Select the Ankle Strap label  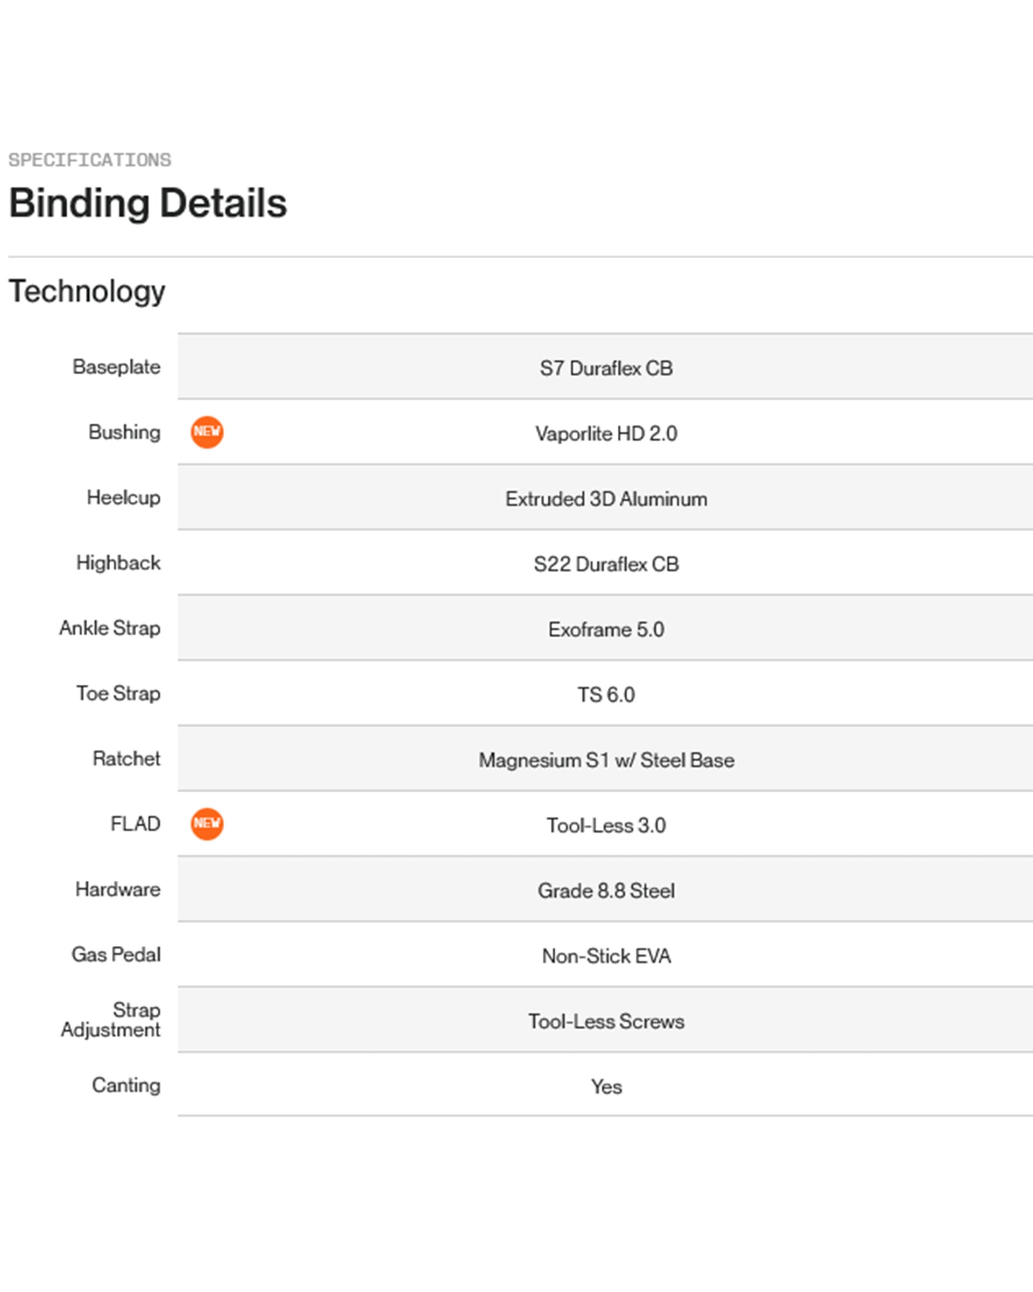[x=110, y=628]
